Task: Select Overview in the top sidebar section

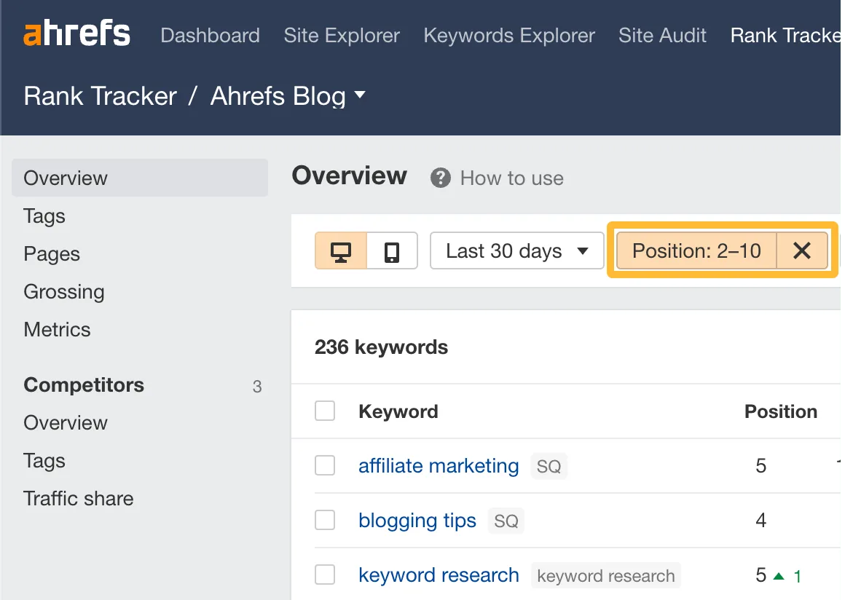Action: (140, 178)
